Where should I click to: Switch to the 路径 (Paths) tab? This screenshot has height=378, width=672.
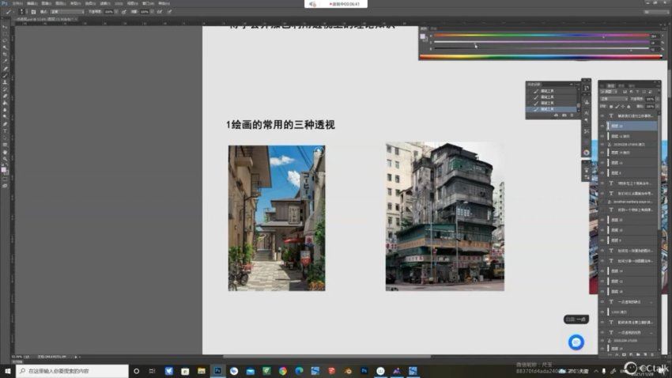click(x=632, y=85)
